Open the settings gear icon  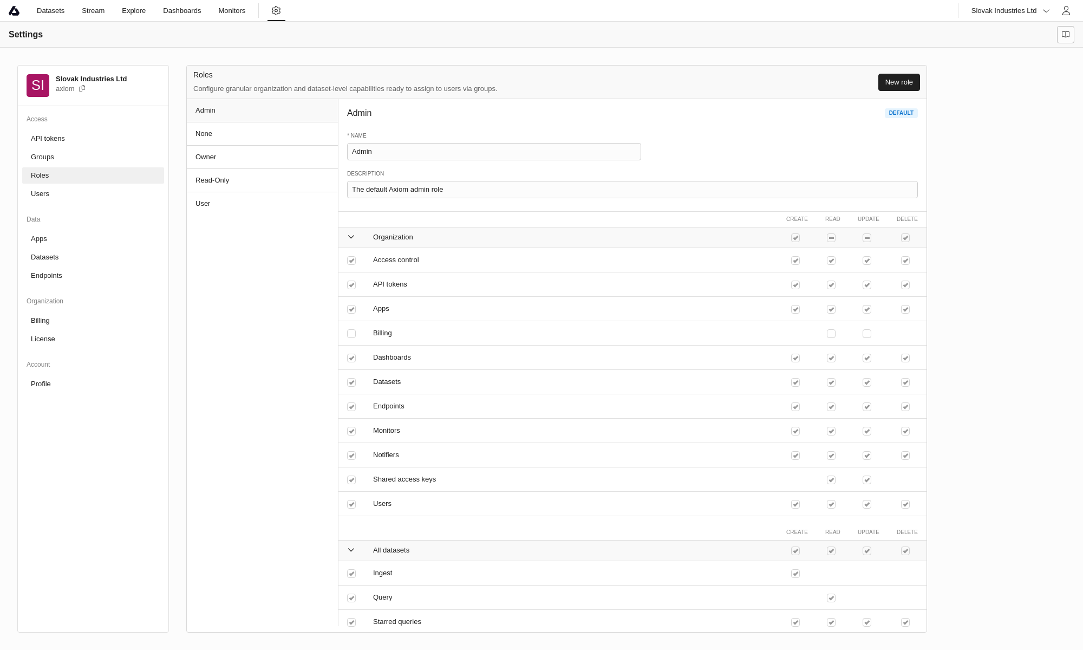tap(276, 11)
